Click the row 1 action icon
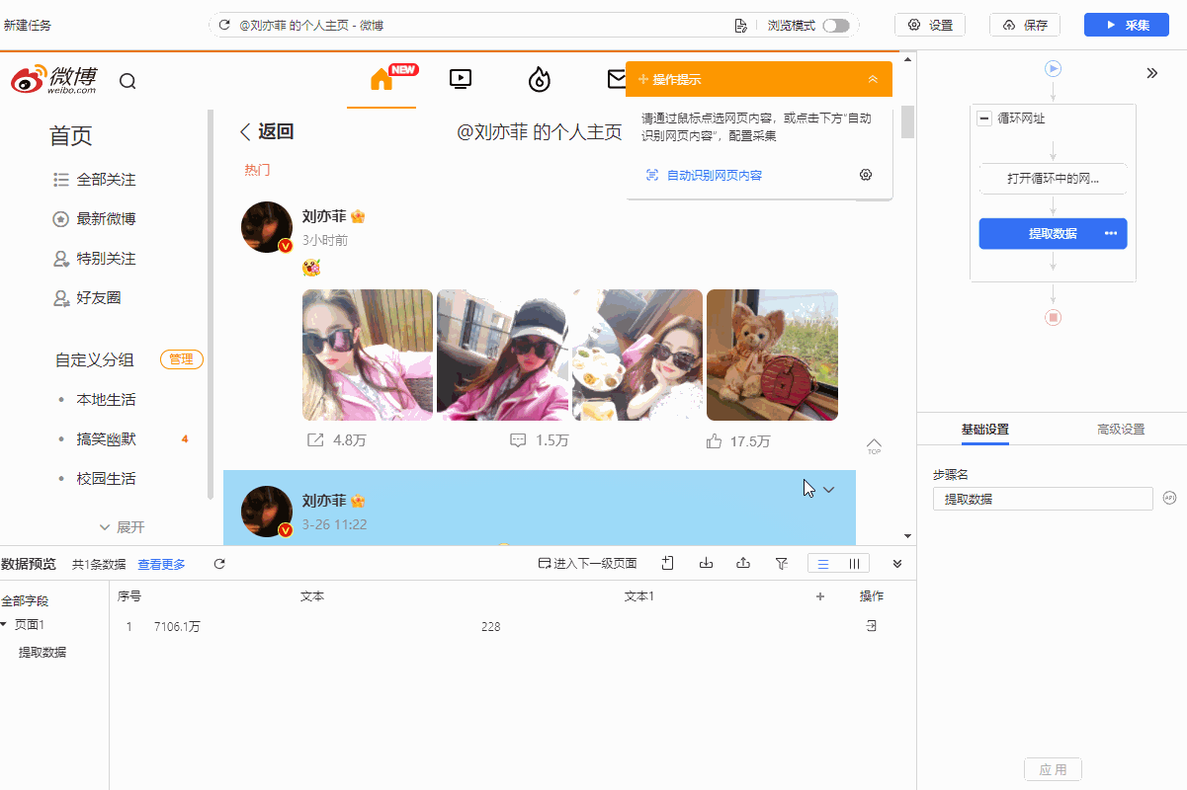 click(872, 626)
